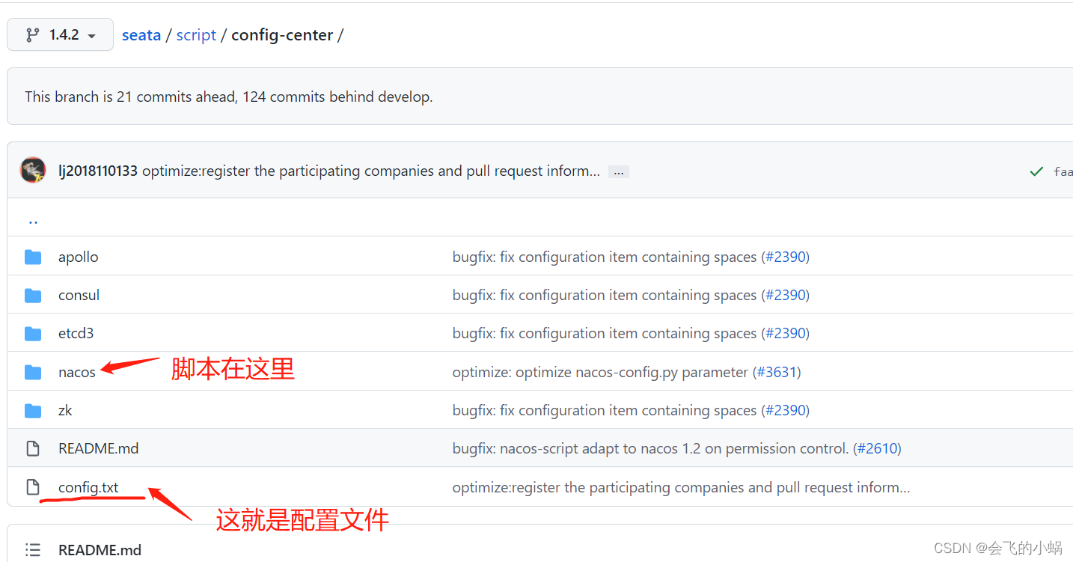Click the nacos folder icon
This screenshot has width=1073, height=562.
pyautogui.click(x=33, y=372)
